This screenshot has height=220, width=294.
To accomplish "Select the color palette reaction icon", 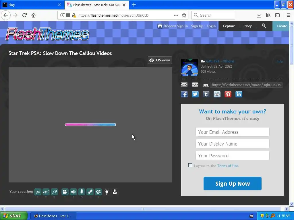I will tap(98, 192).
